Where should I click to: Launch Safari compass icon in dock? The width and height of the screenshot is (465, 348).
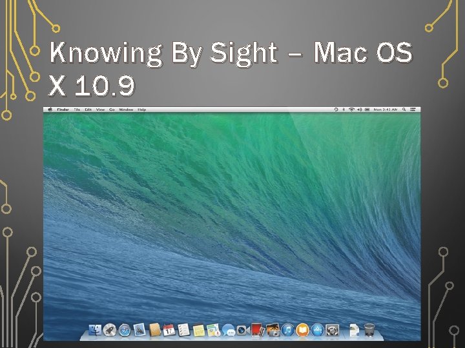[125, 330]
